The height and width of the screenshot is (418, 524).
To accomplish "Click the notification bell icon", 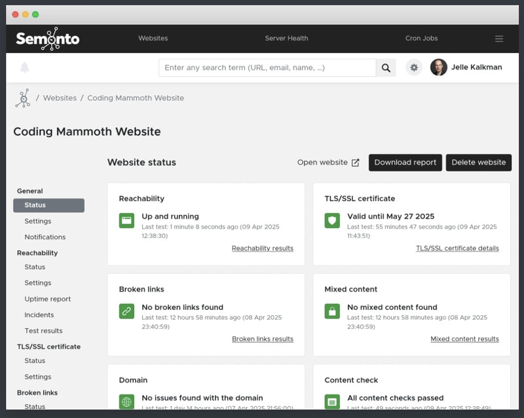I will pyautogui.click(x=25, y=67).
